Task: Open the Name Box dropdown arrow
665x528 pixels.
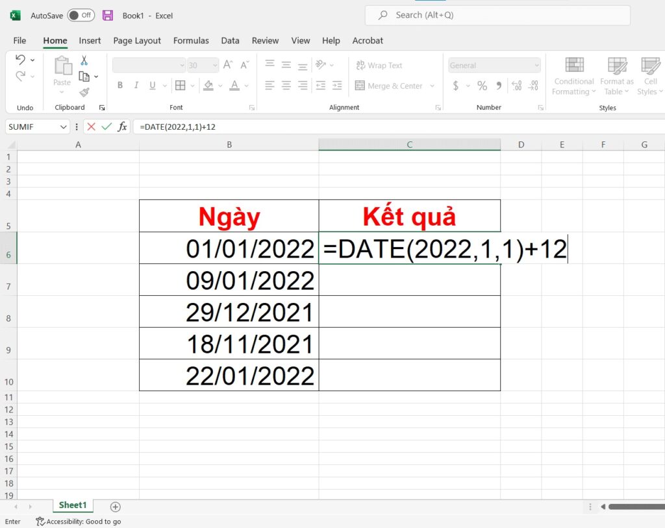Action: (x=63, y=126)
